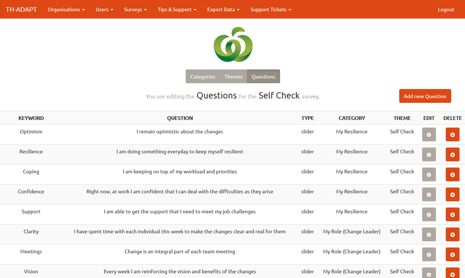Edit the Clarity question
Image resolution: width=465 pixels, height=278 pixels.
tap(429, 234)
